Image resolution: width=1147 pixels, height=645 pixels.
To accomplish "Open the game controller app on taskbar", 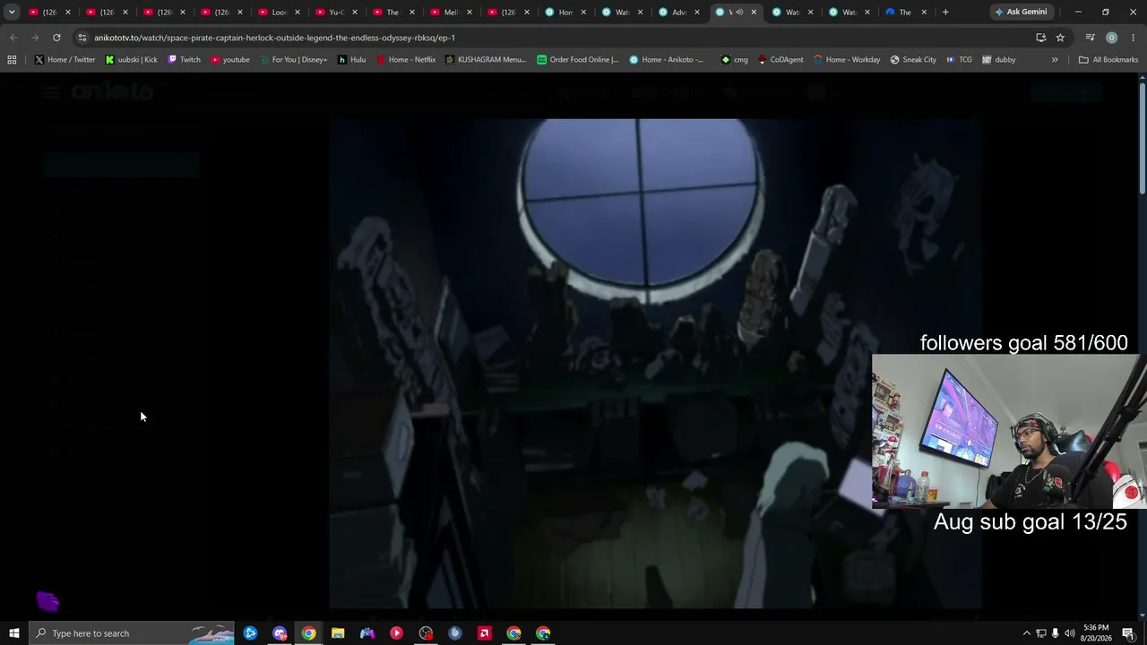I will pos(367,633).
